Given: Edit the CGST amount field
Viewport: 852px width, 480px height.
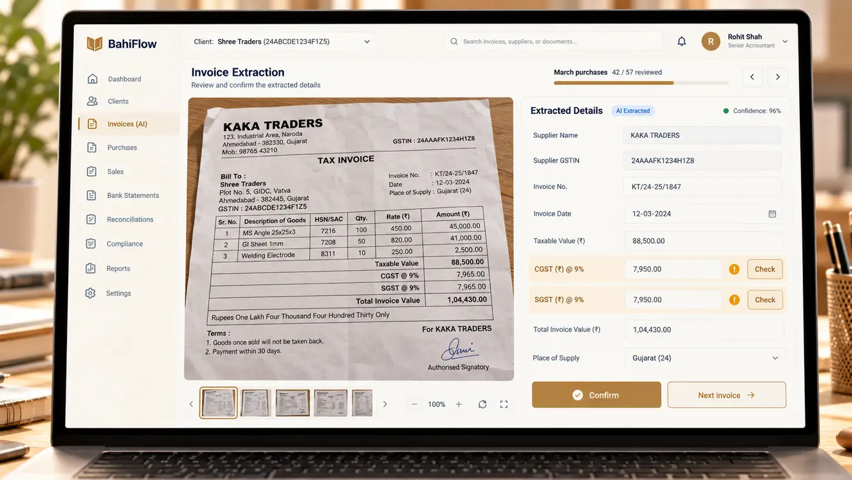Looking at the screenshot, I should coord(673,269).
